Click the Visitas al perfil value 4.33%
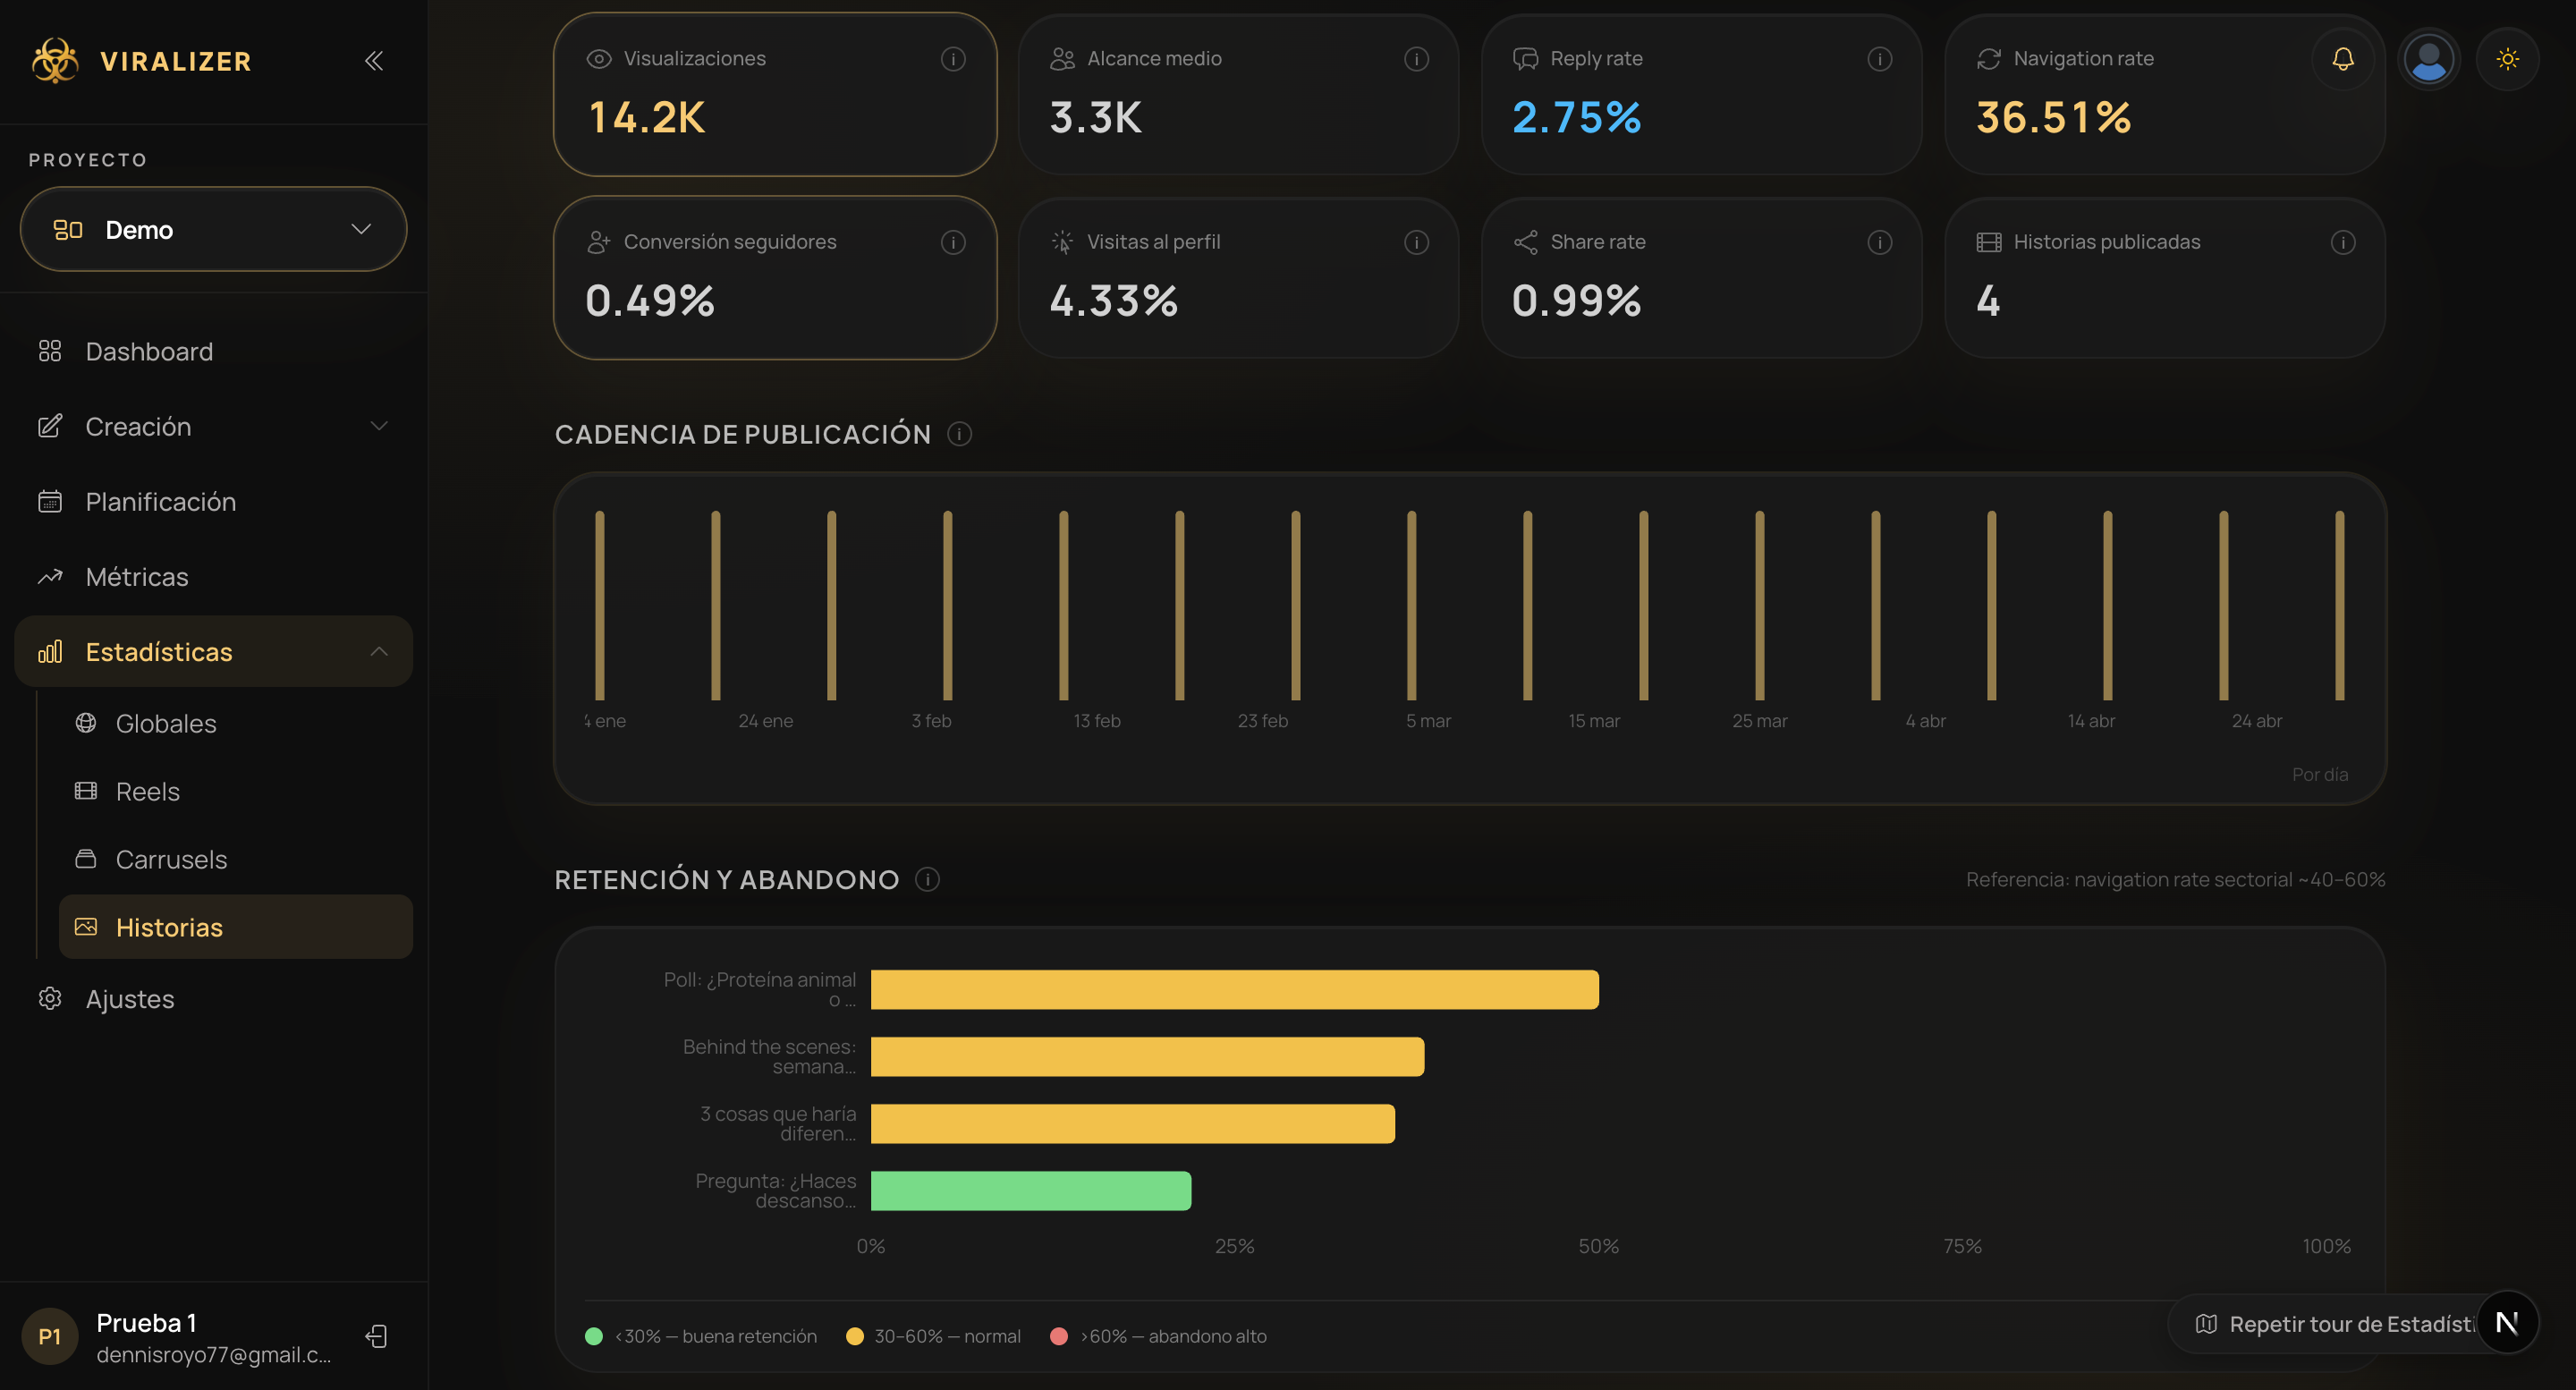This screenshot has height=1390, width=2576. point(1113,300)
